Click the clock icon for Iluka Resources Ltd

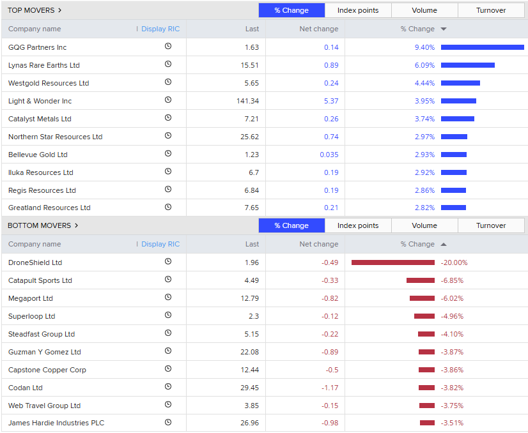click(168, 171)
